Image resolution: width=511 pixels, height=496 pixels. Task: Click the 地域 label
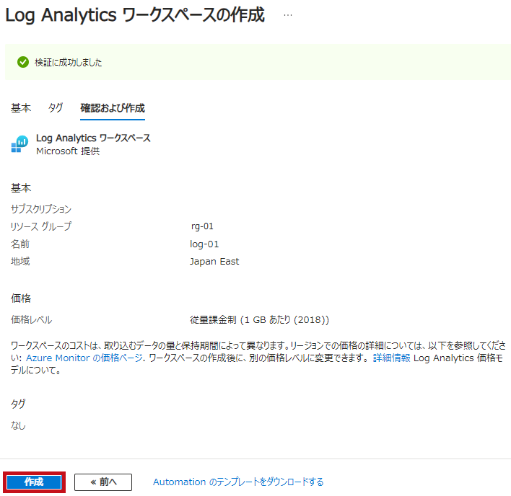(20, 262)
